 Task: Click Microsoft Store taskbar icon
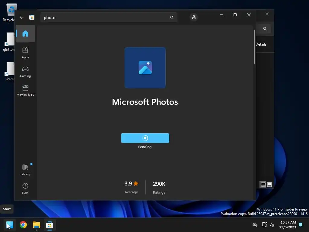tap(50, 225)
